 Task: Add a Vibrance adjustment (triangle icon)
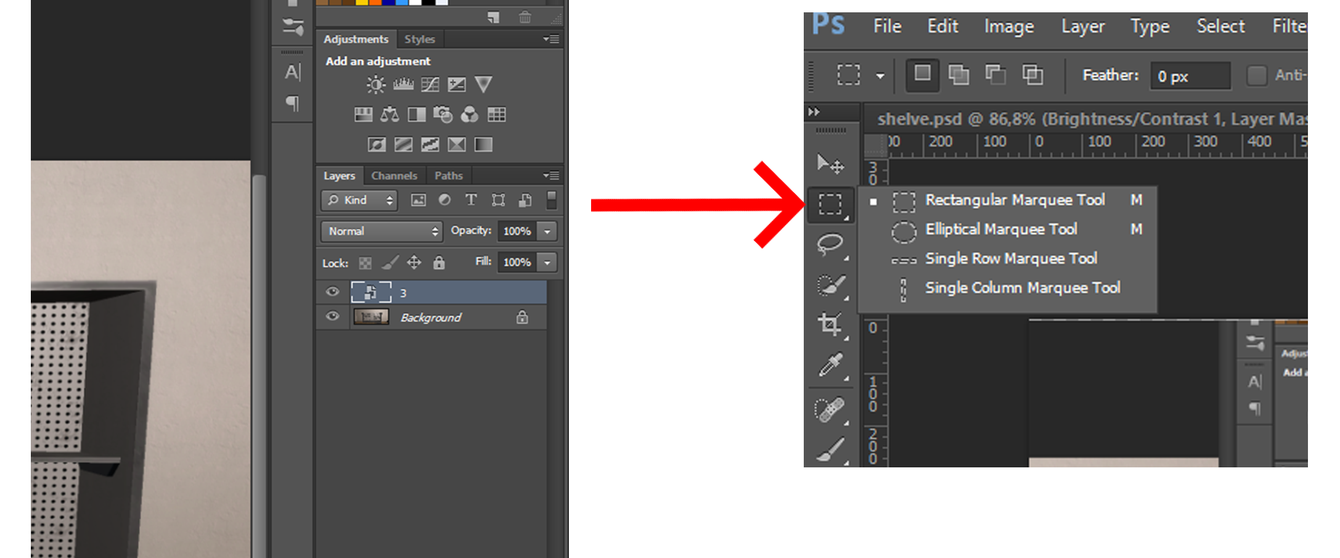point(483,84)
